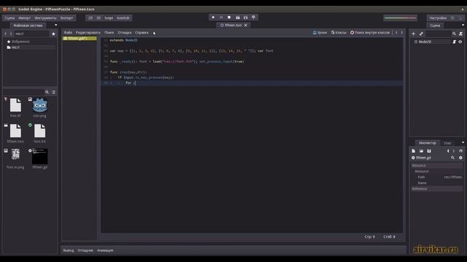The width and height of the screenshot is (467, 262).
Task: Click the circular update spinner icon beside Настройки
Action: pyautogui.click(x=452, y=18)
